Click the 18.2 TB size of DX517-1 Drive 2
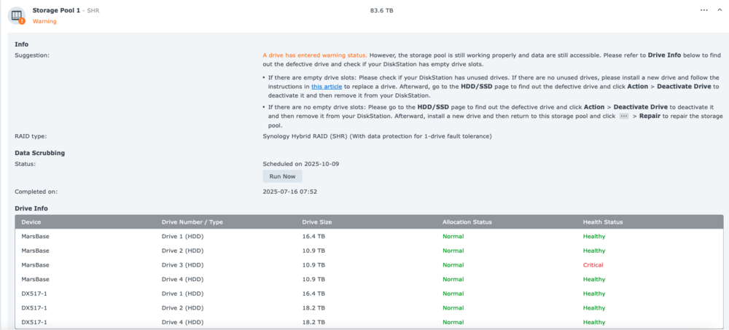The image size is (729, 330). tap(313, 307)
